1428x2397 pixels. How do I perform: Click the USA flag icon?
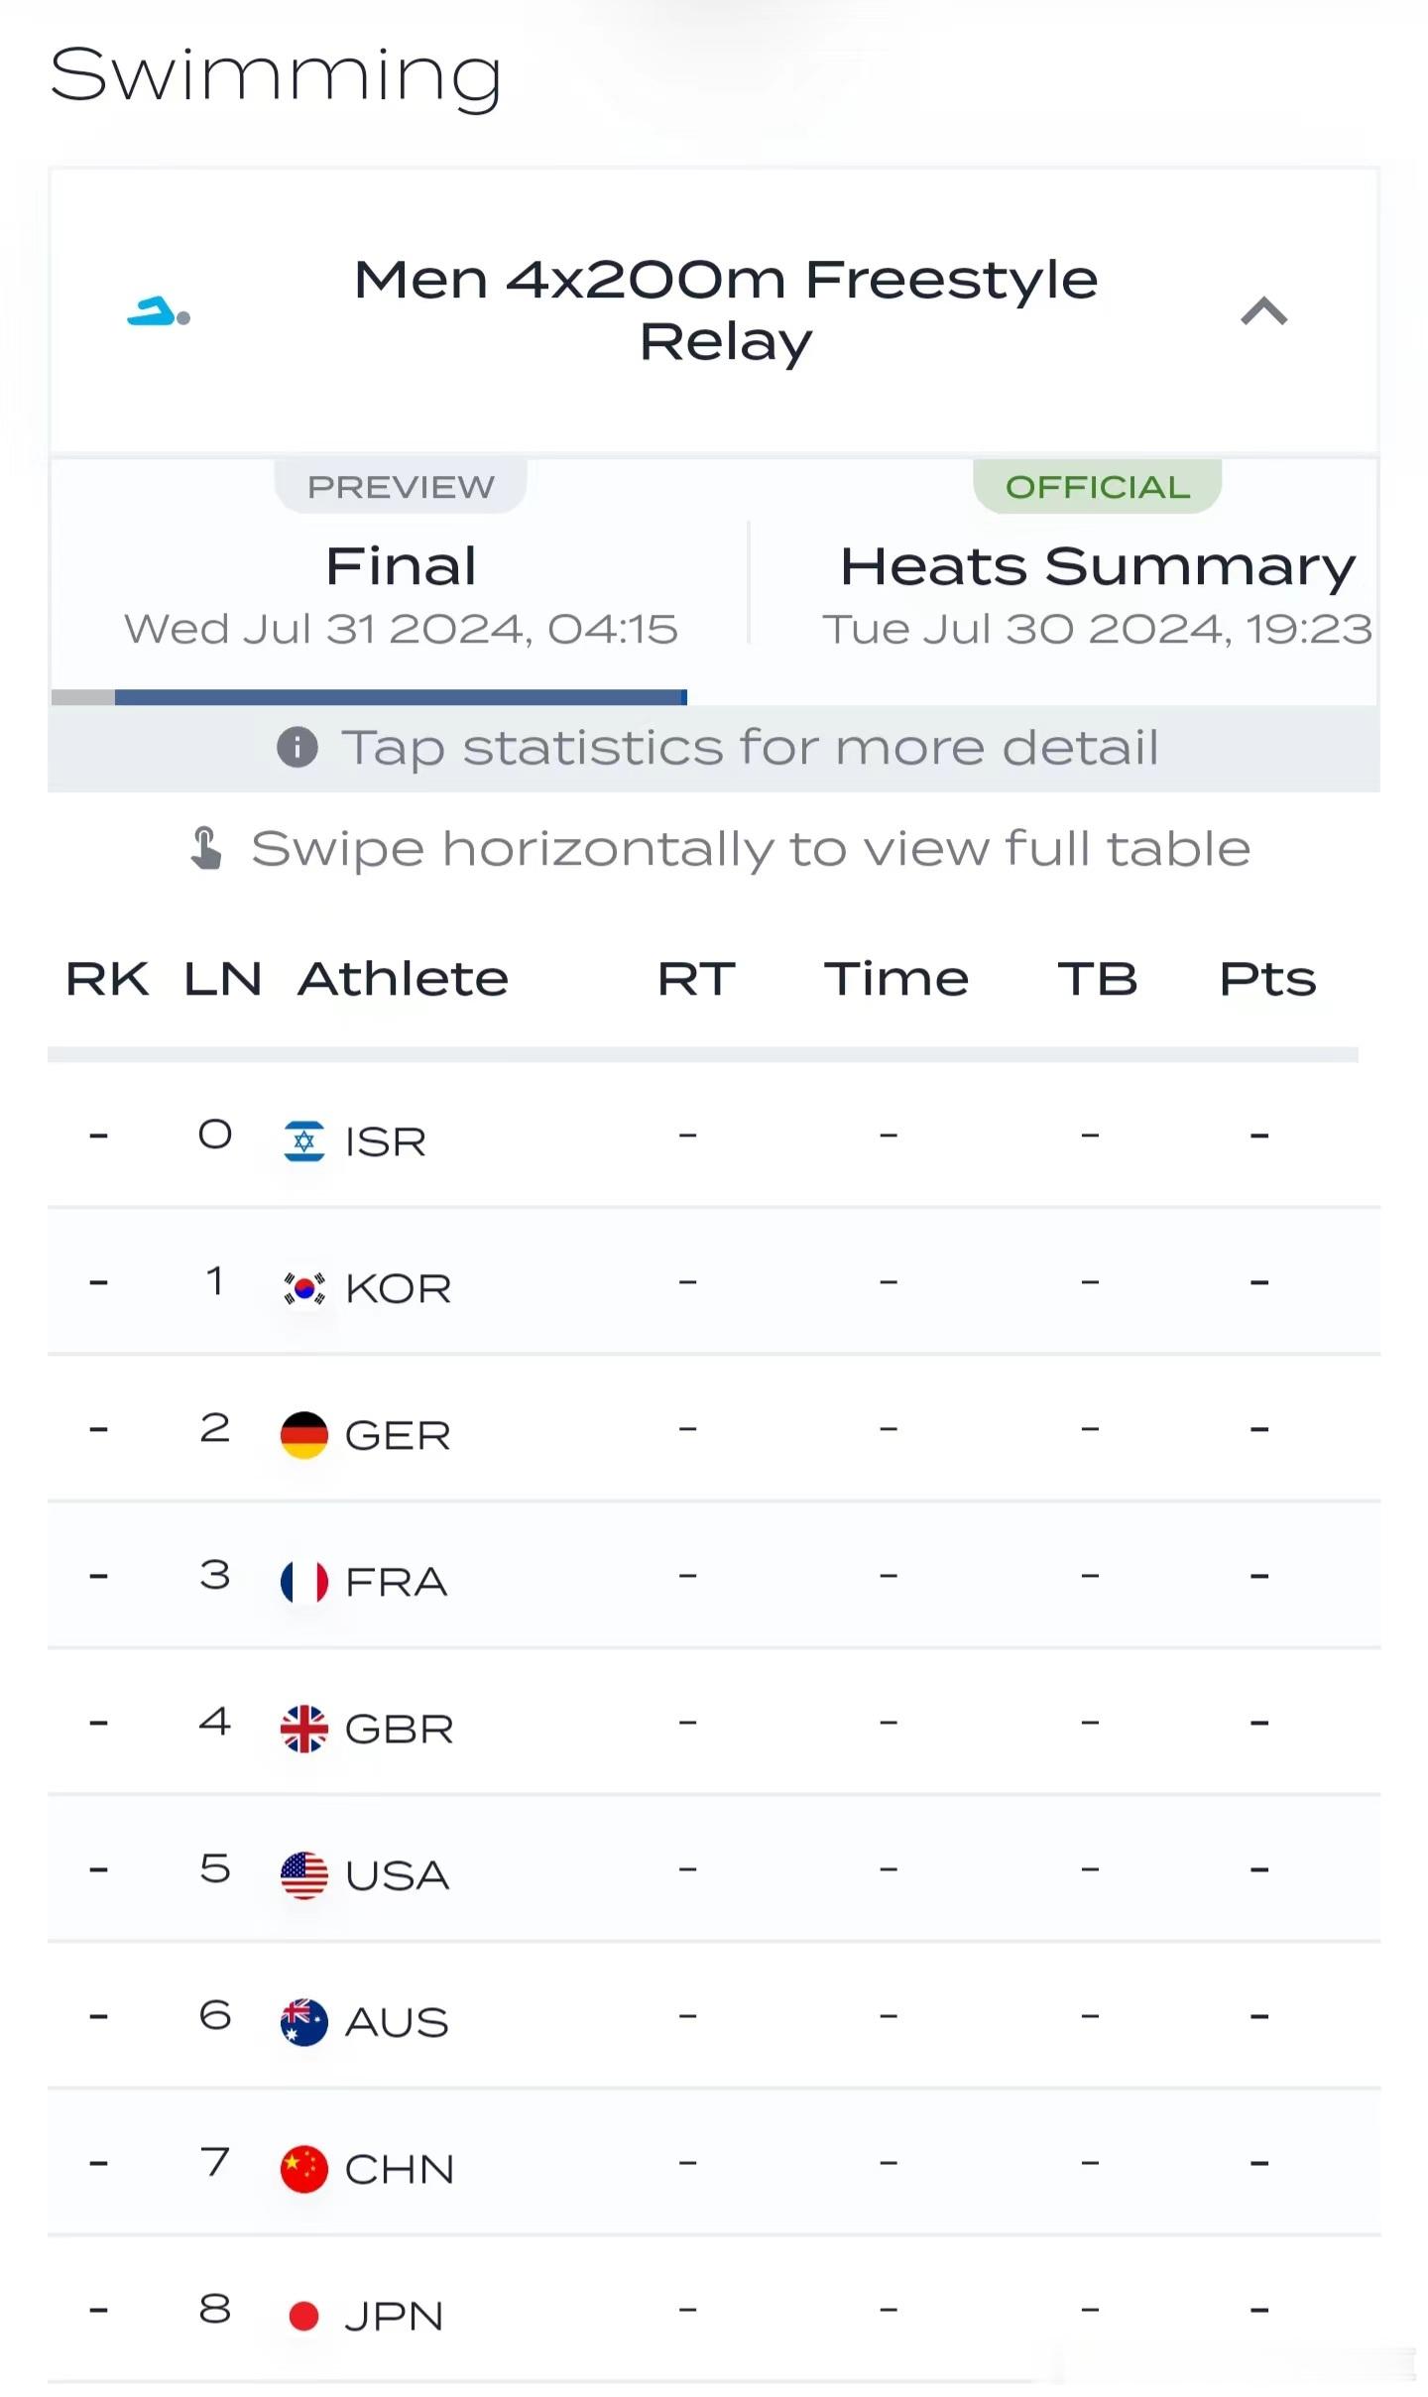[x=304, y=1874]
